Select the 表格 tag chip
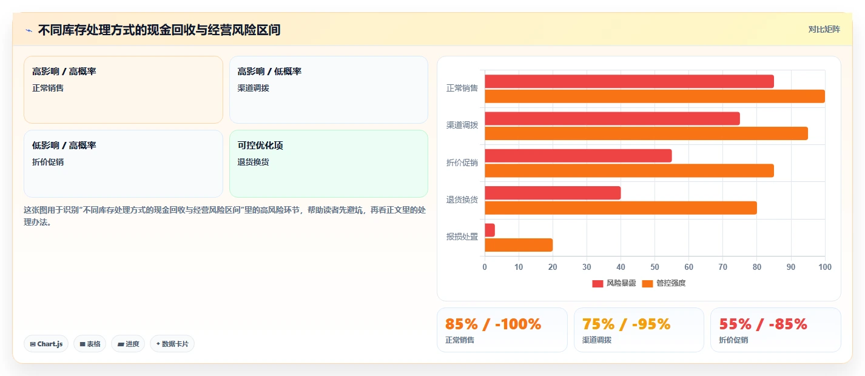 pyautogui.click(x=90, y=344)
